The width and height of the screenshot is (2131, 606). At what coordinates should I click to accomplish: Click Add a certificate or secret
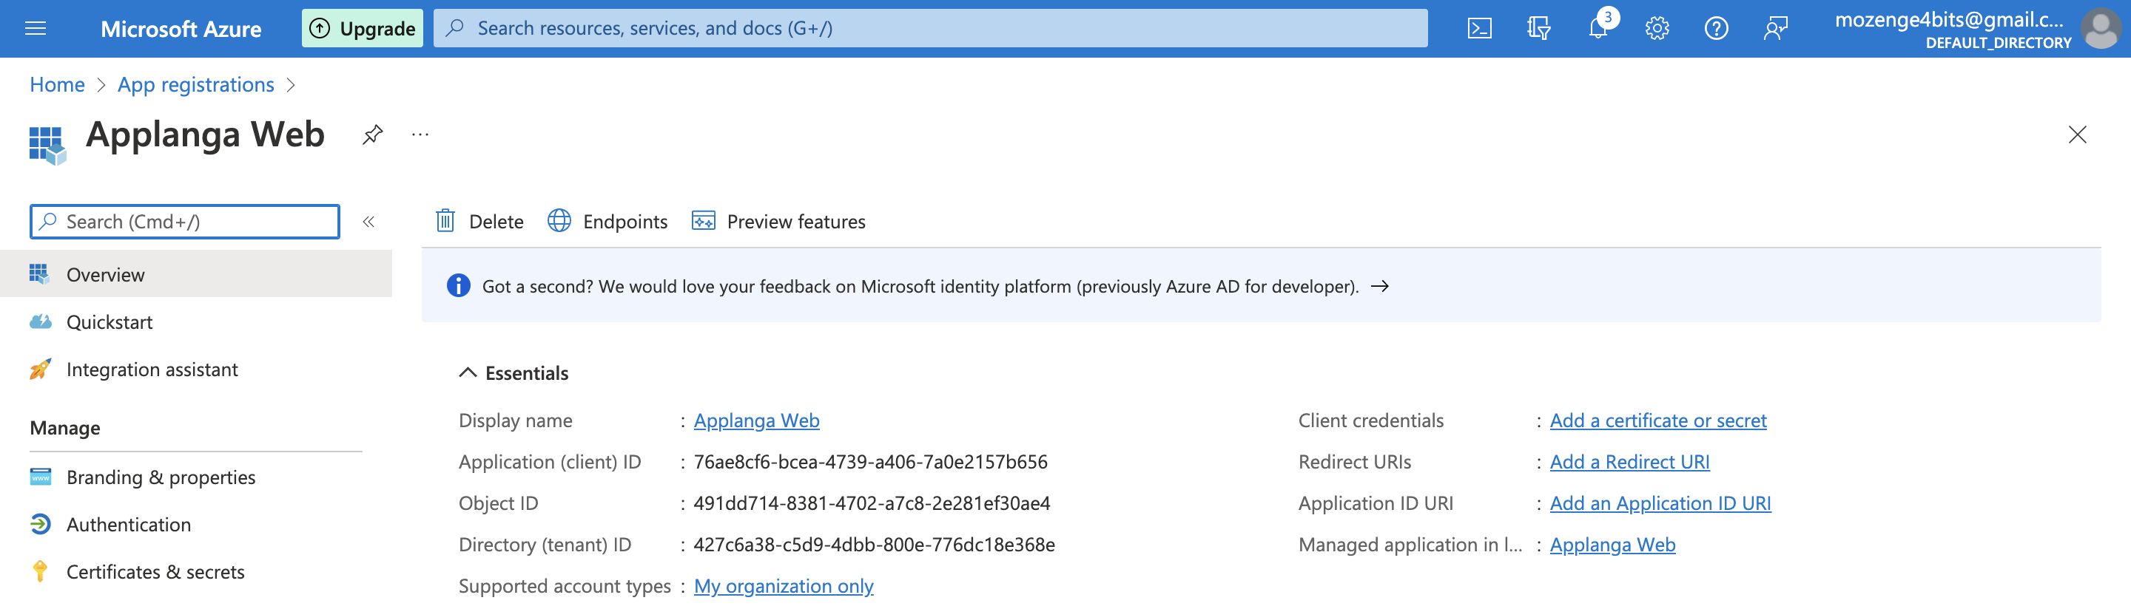click(x=1657, y=421)
